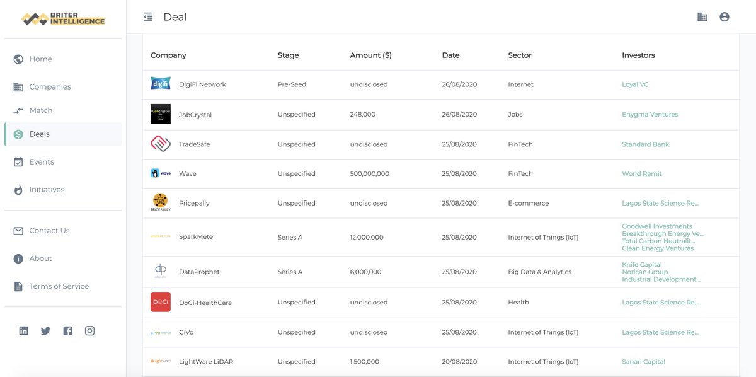Open the Instagram social icon

(90, 331)
